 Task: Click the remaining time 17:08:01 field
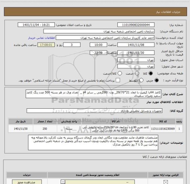click(46, 45)
